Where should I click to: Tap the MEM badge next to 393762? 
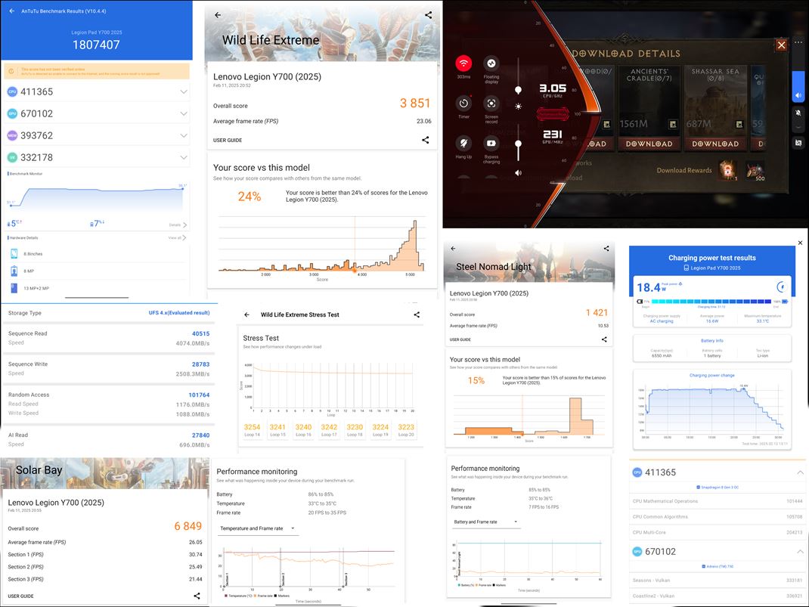pos(12,135)
